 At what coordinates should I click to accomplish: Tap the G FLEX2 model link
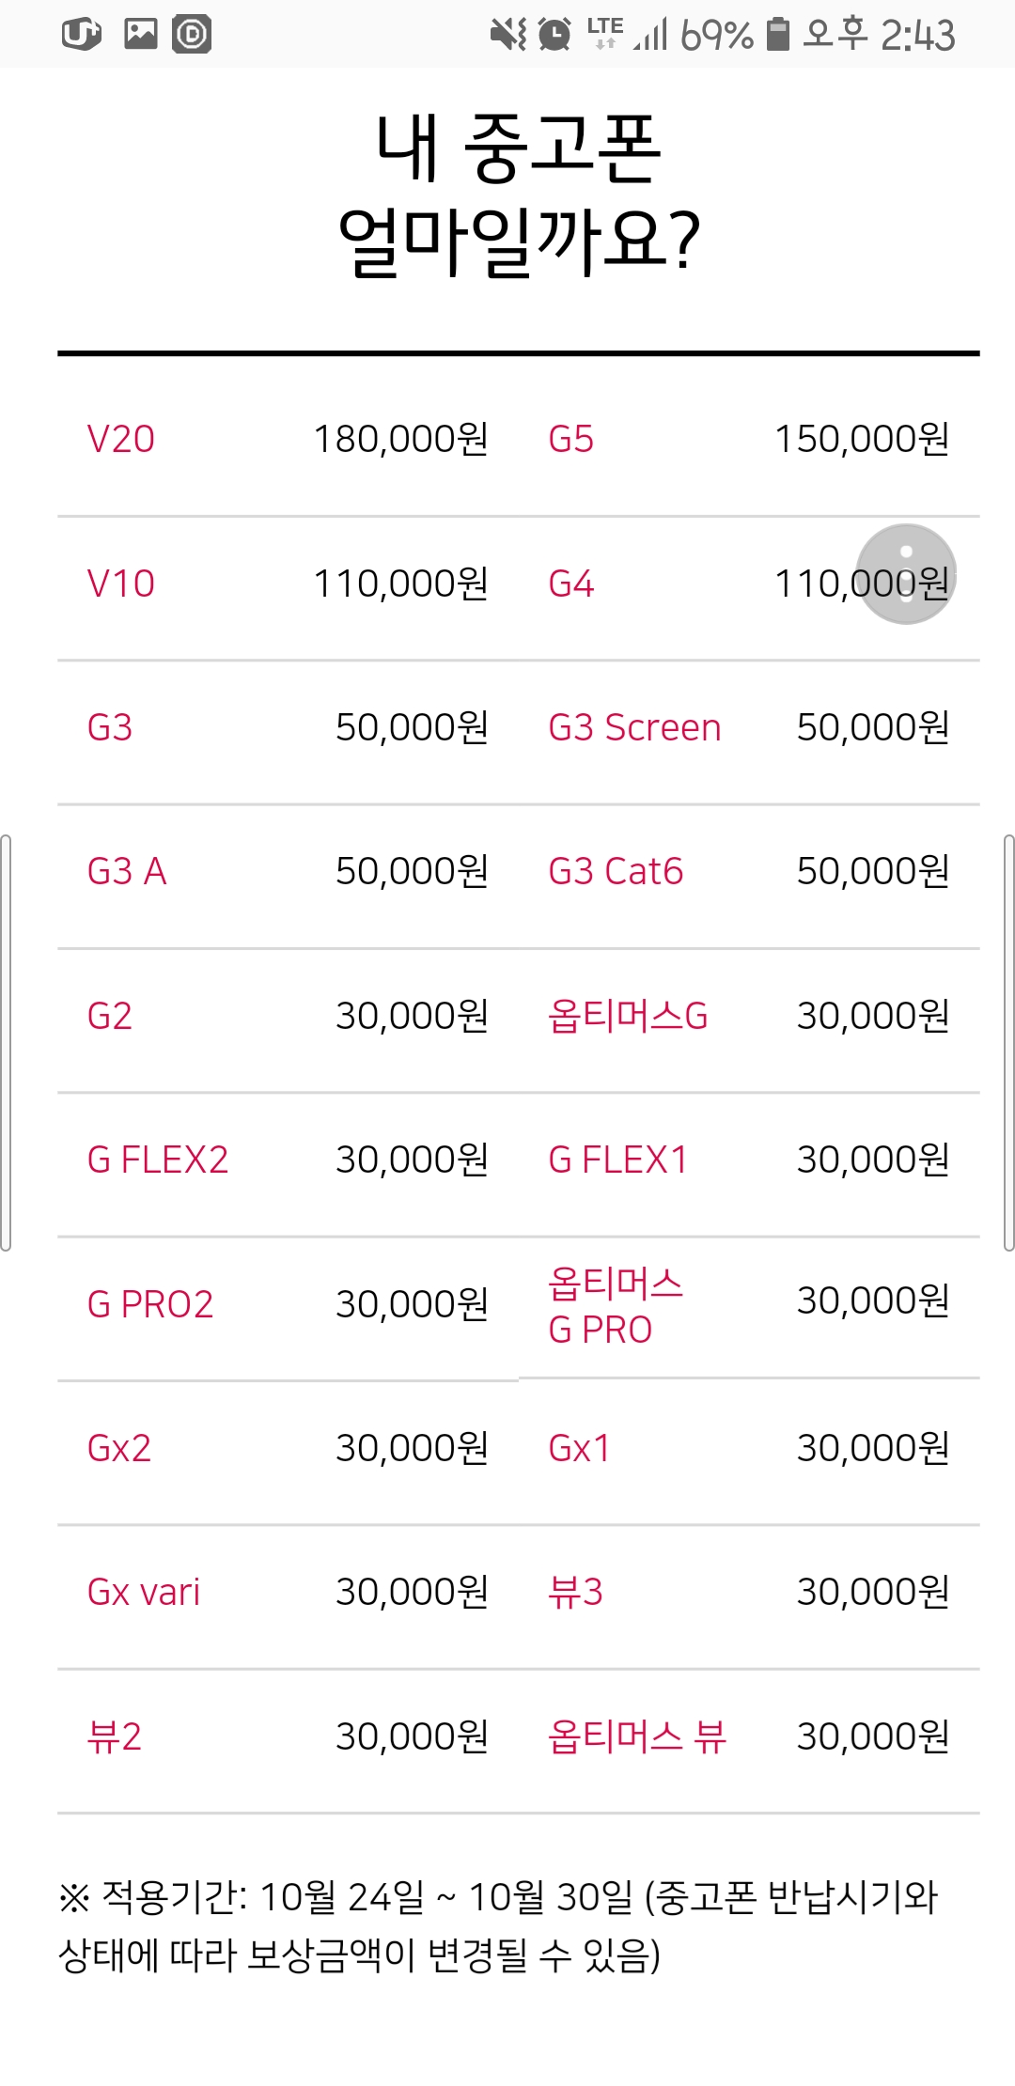click(x=158, y=1160)
